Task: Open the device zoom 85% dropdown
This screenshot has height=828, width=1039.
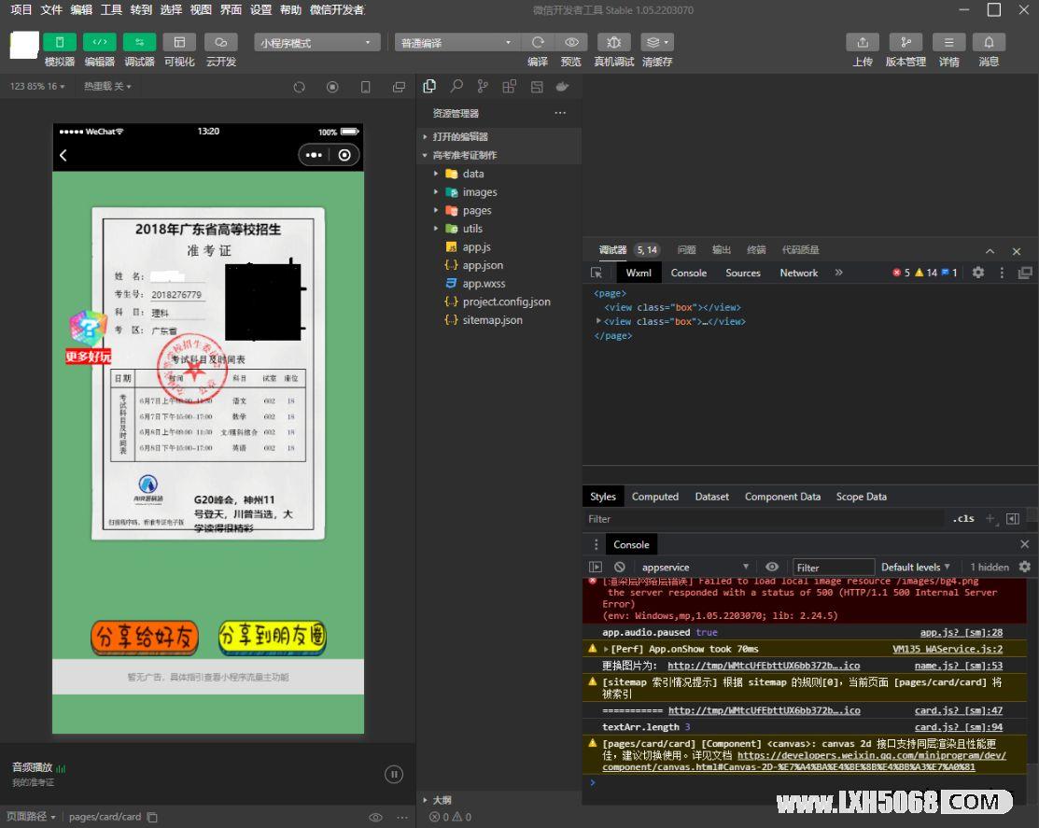Action: click(x=37, y=86)
